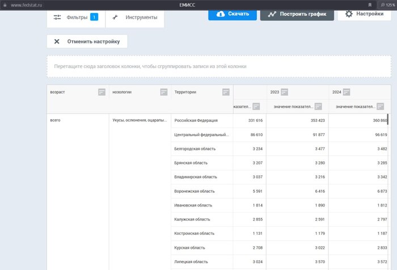Image resolution: width=397 pixels, height=270 pixels.
Task: Bookmark the page with the bookmark icon
Action: 370,5
